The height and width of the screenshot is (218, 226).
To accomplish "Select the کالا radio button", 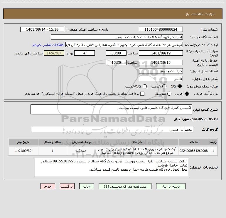I will coord(180,86).
